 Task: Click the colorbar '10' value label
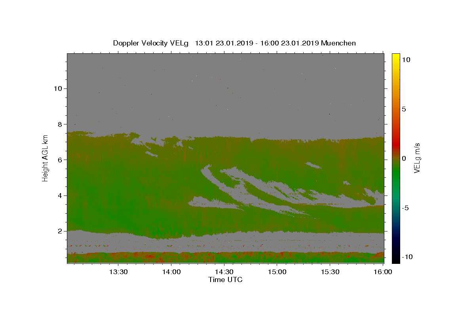tap(406, 60)
